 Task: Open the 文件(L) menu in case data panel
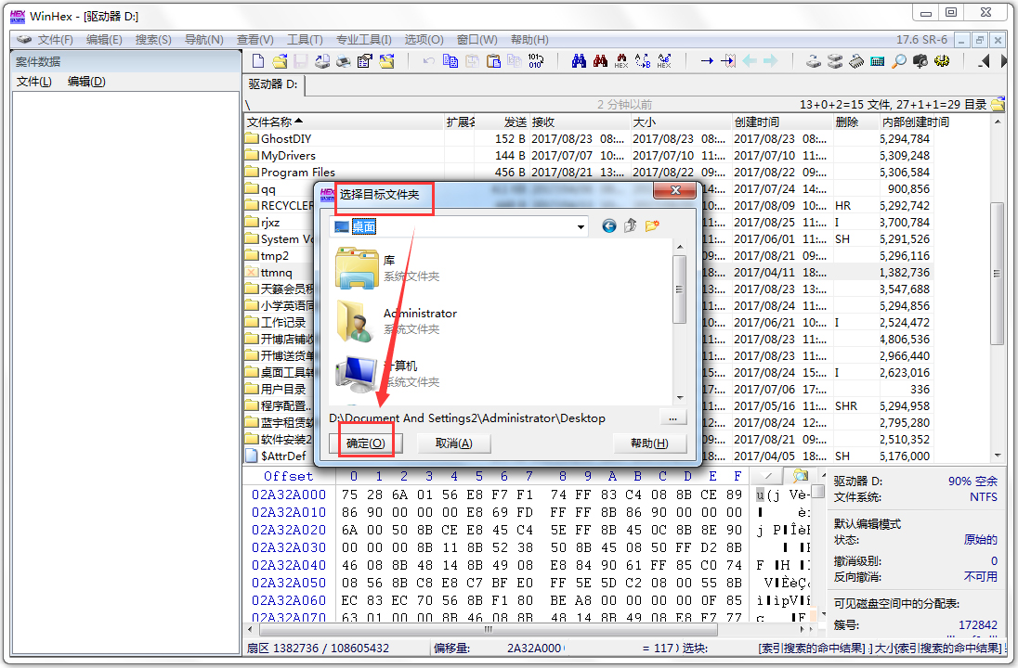pyautogui.click(x=33, y=81)
